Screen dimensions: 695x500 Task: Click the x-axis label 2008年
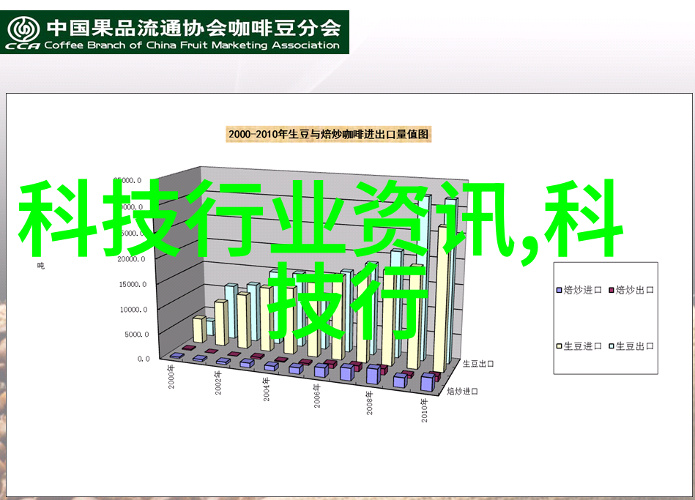pos(370,403)
